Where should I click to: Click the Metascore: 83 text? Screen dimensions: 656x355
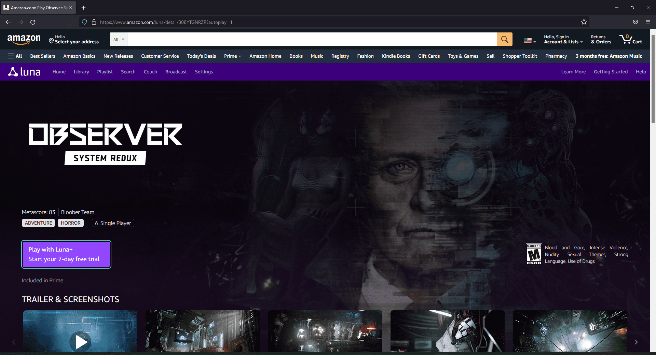(38, 212)
